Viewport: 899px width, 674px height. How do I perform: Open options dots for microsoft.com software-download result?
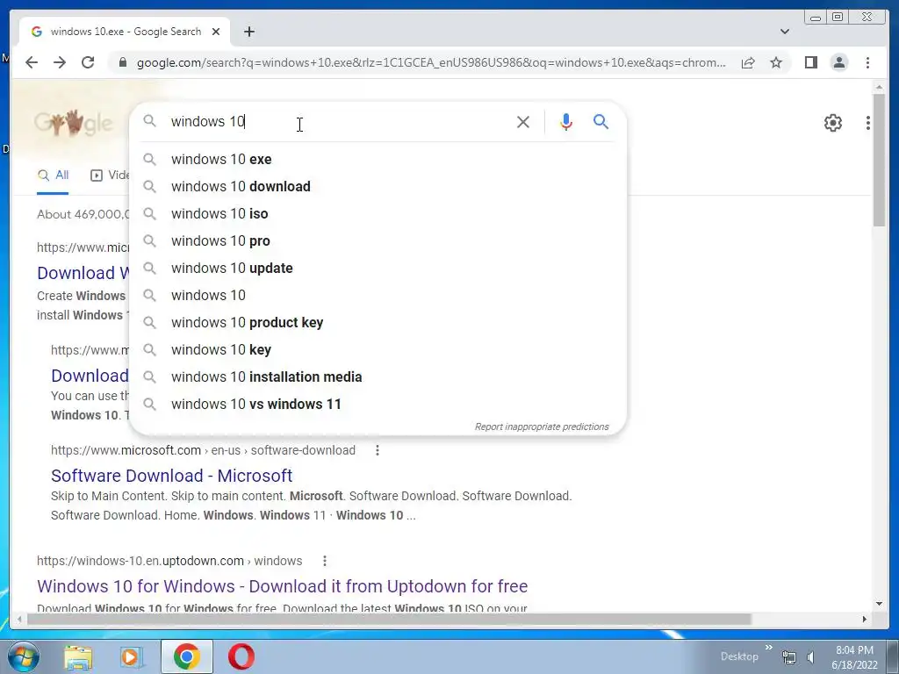(x=378, y=450)
